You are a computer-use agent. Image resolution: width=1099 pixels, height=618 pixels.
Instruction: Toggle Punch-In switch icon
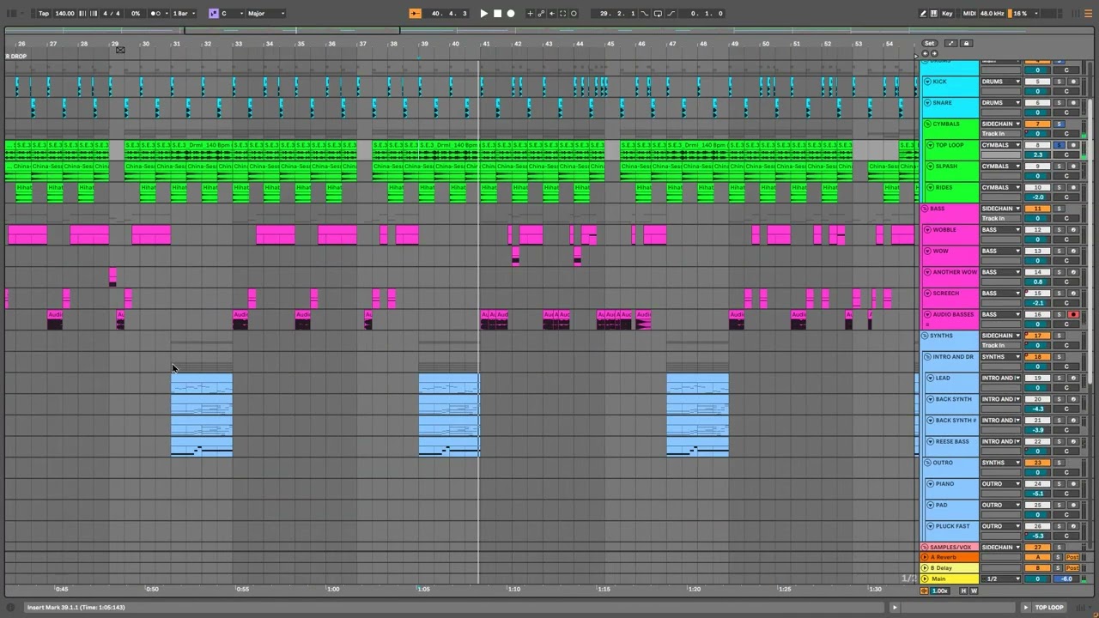pyautogui.click(x=644, y=13)
